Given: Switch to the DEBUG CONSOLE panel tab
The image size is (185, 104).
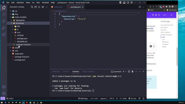Looking at the screenshot, I should click(88, 72).
